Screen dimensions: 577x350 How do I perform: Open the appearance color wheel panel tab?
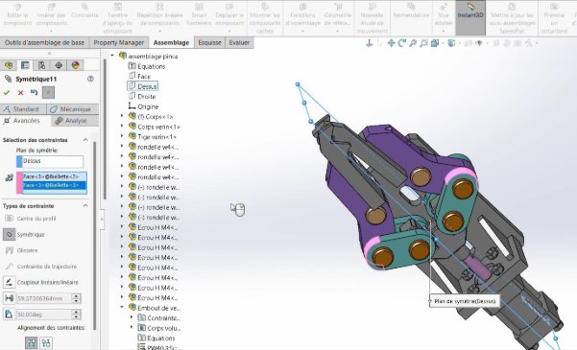76,65
